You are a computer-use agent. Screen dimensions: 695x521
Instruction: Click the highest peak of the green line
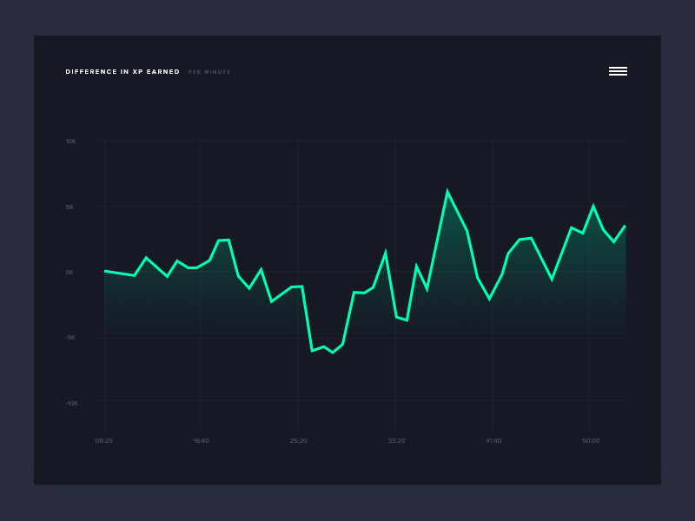(447, 192)
